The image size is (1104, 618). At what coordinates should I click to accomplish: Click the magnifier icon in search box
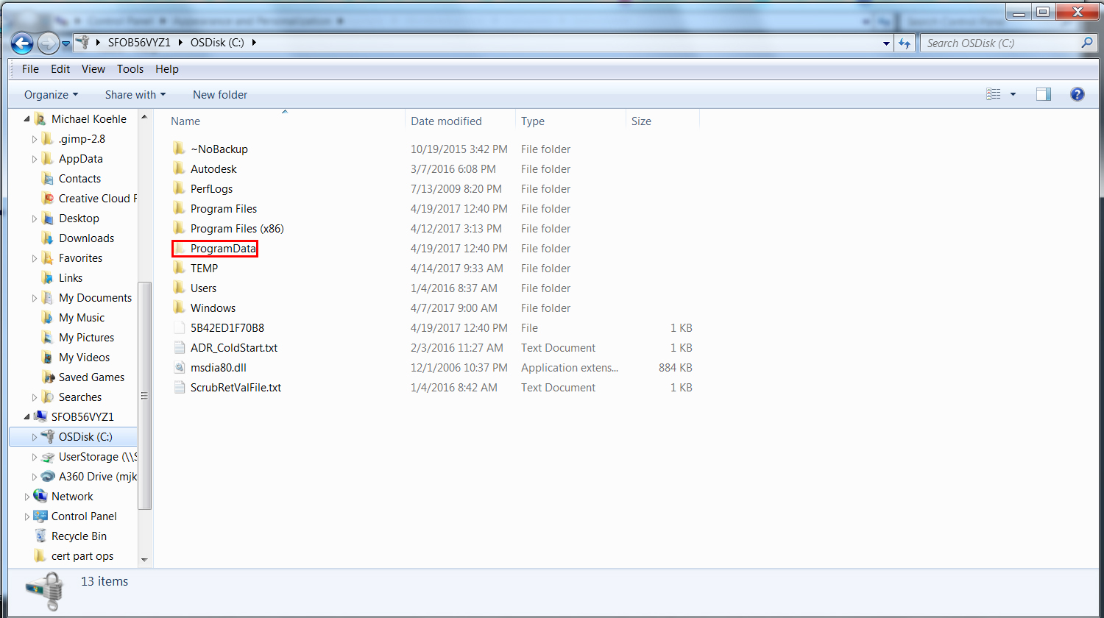point(1087,43)
